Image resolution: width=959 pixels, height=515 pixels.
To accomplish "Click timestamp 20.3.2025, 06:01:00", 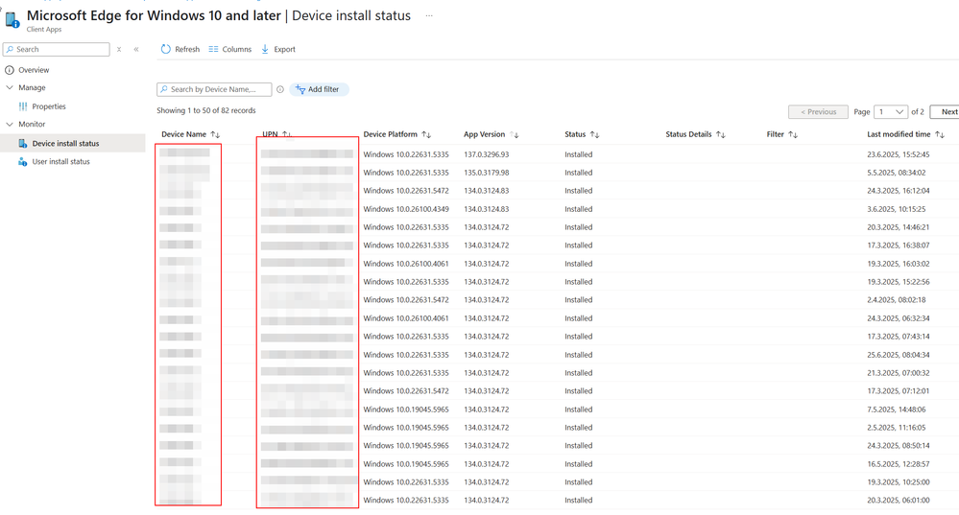I will click(x=898, y=501).
